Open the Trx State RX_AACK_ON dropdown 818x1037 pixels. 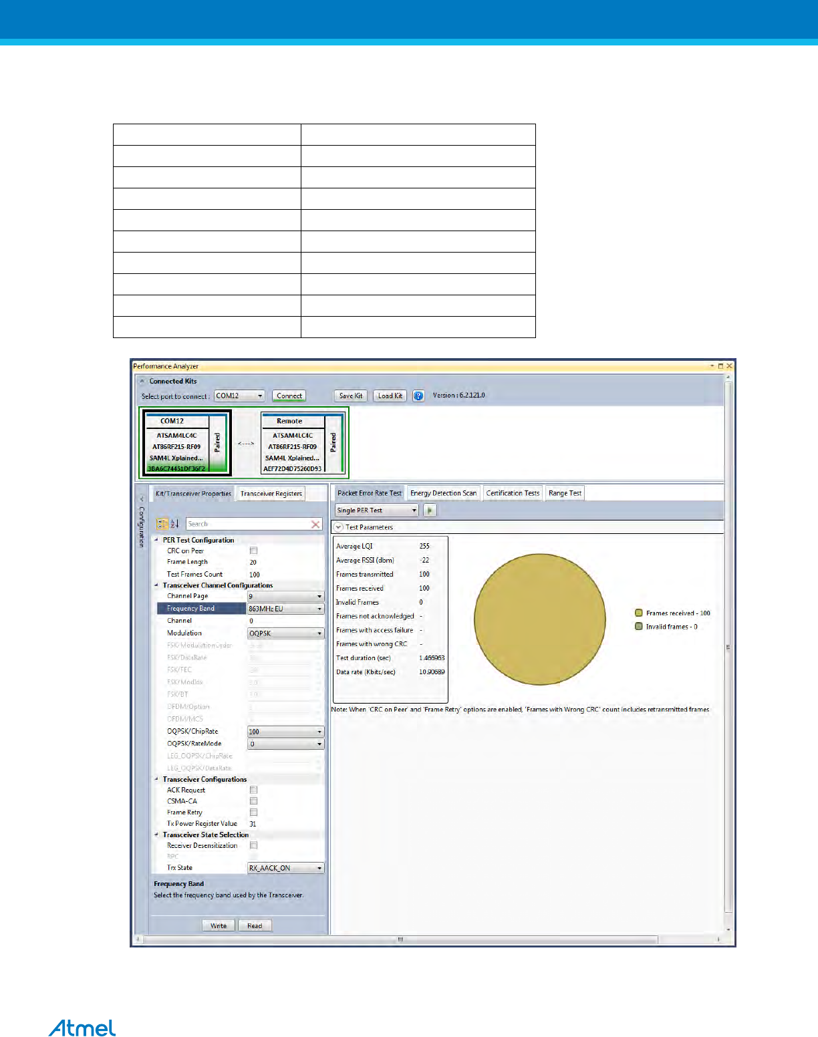click(319, 868)
